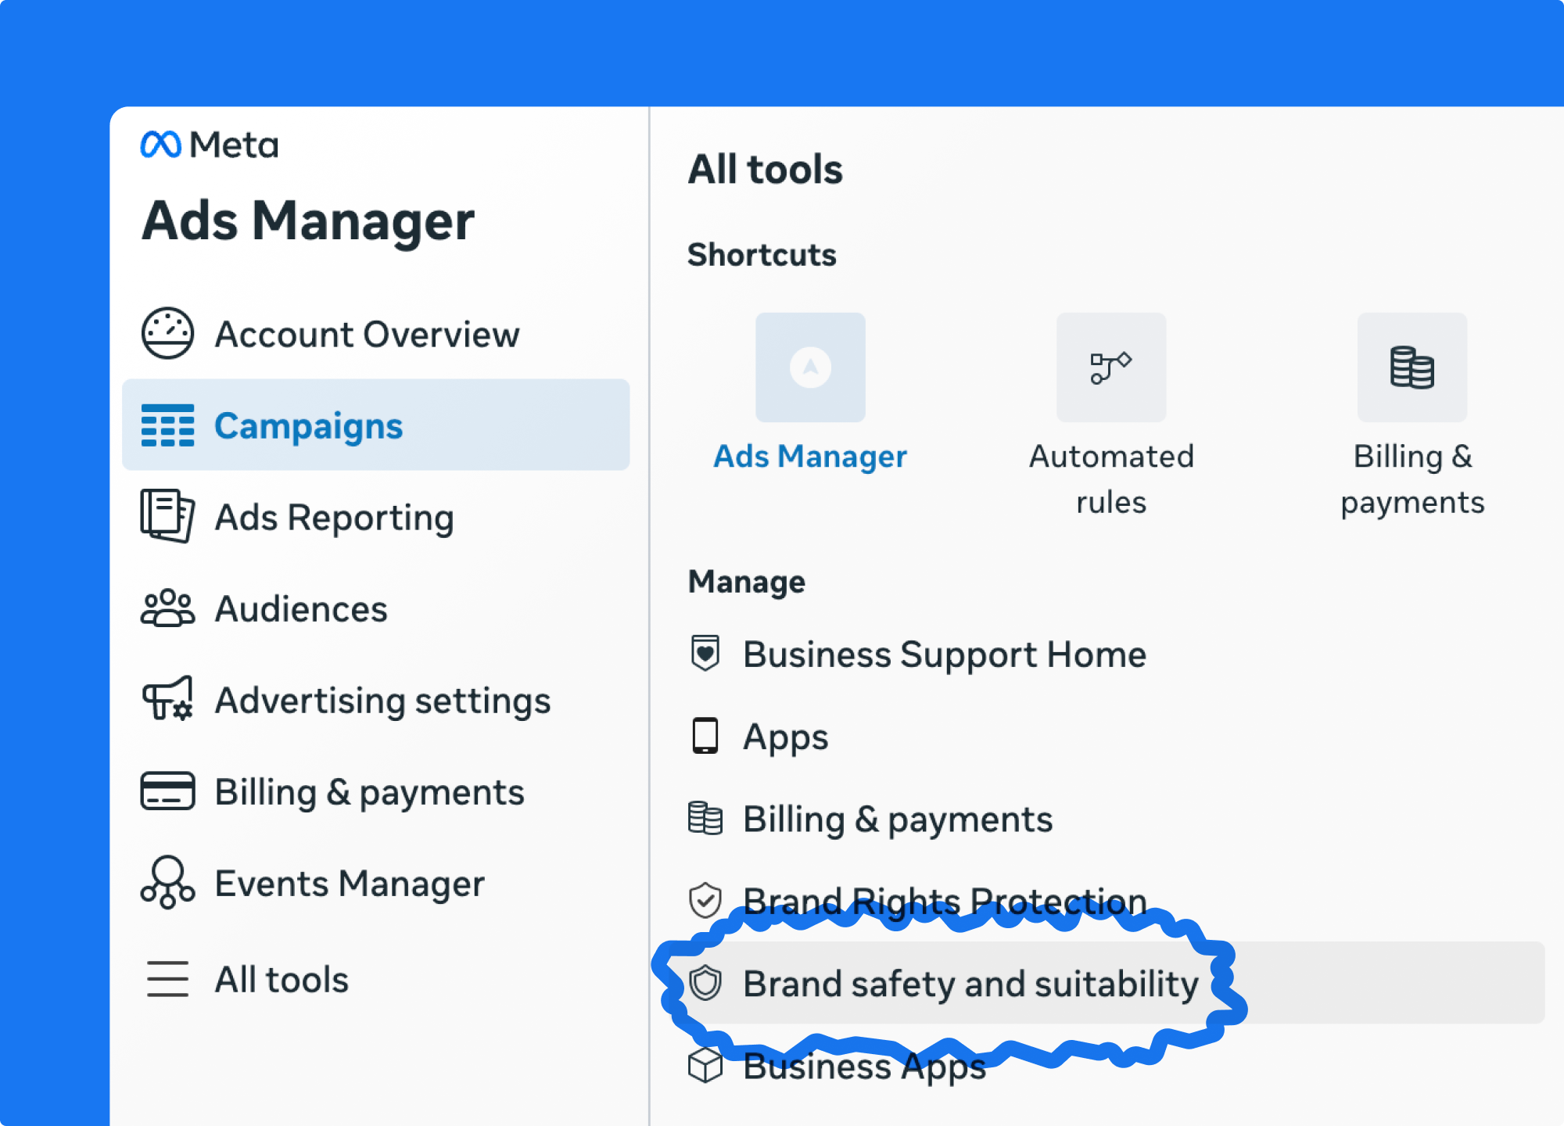The width and height of the screenshot is (1564, 1126).
Task: Open Audiences from the sidebar
Action: pyautogui.click(x=301, y=609)
